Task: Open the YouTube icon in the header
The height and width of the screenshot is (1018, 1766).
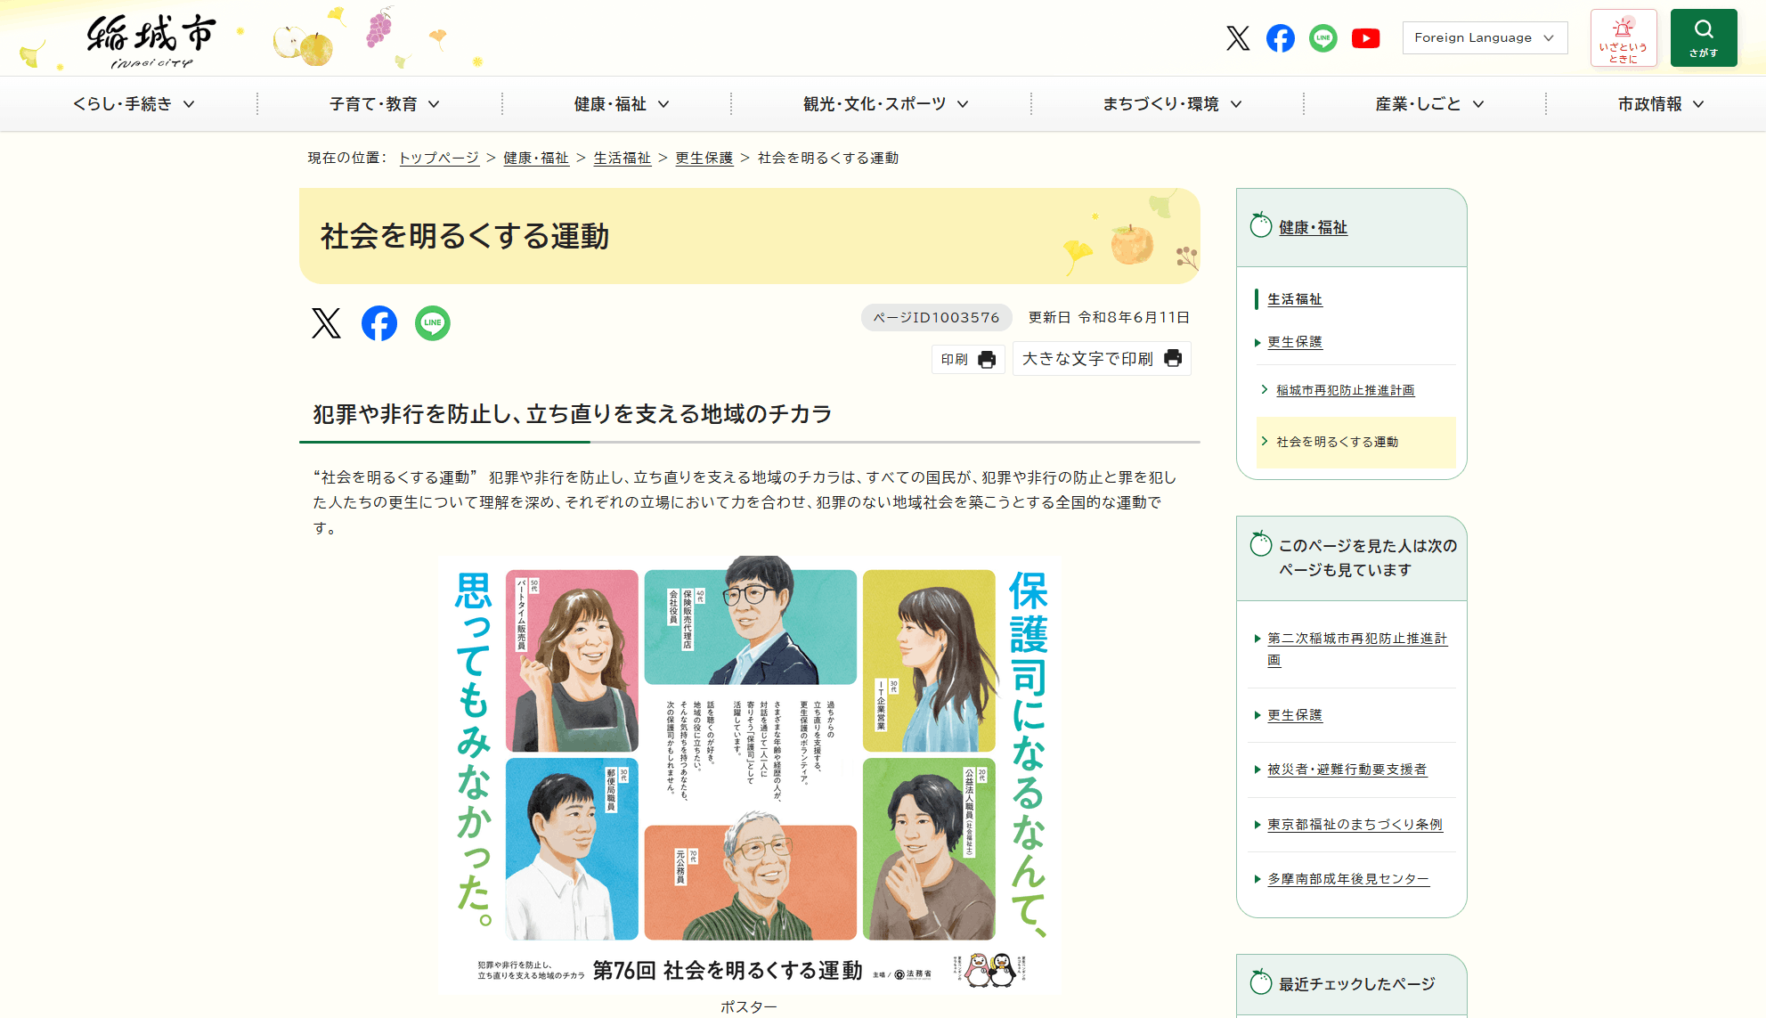Action: (1366, 38)
